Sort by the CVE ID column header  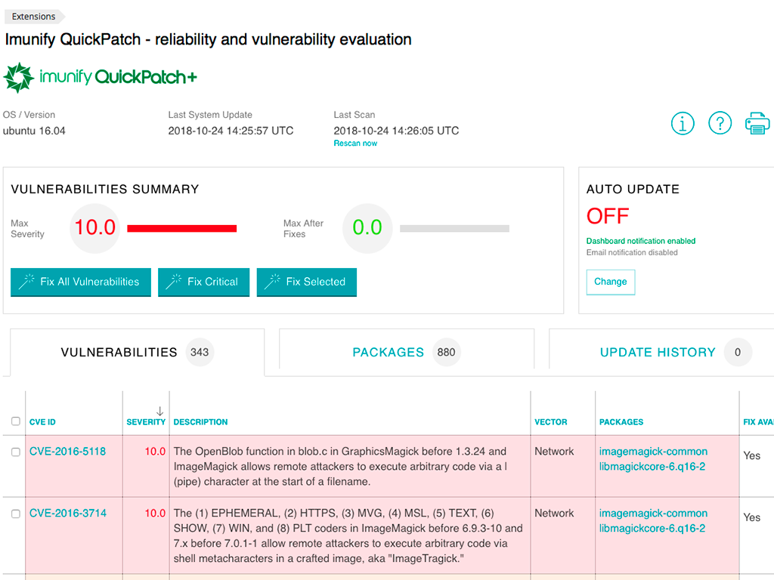(42, 422)
